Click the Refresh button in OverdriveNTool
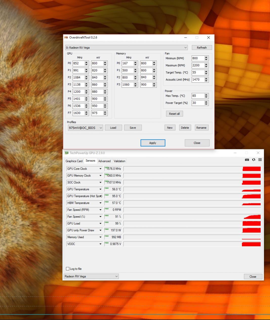Screen dimensions: 270x320 tap(202, 47)
